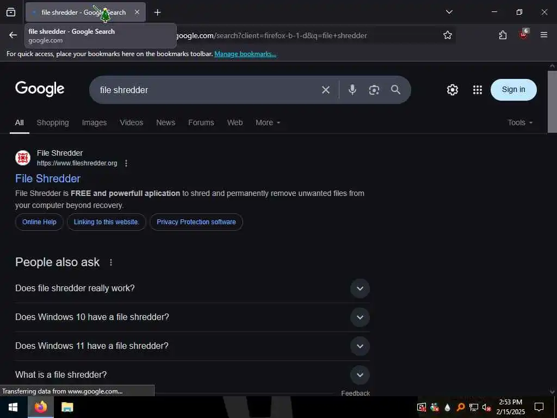Click the scrollbar down arrow
The width and height of the screenshot is (557, 418).
(x=552, y=392)
